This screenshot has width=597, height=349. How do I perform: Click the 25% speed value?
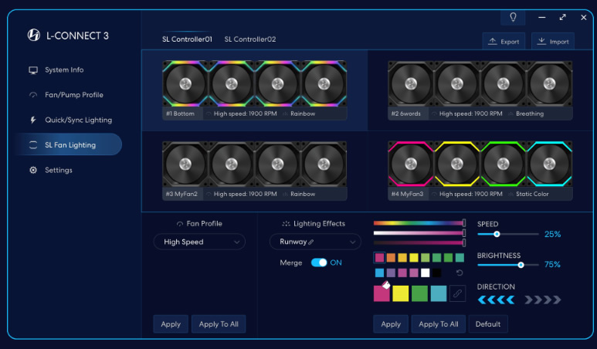point(552,234)
